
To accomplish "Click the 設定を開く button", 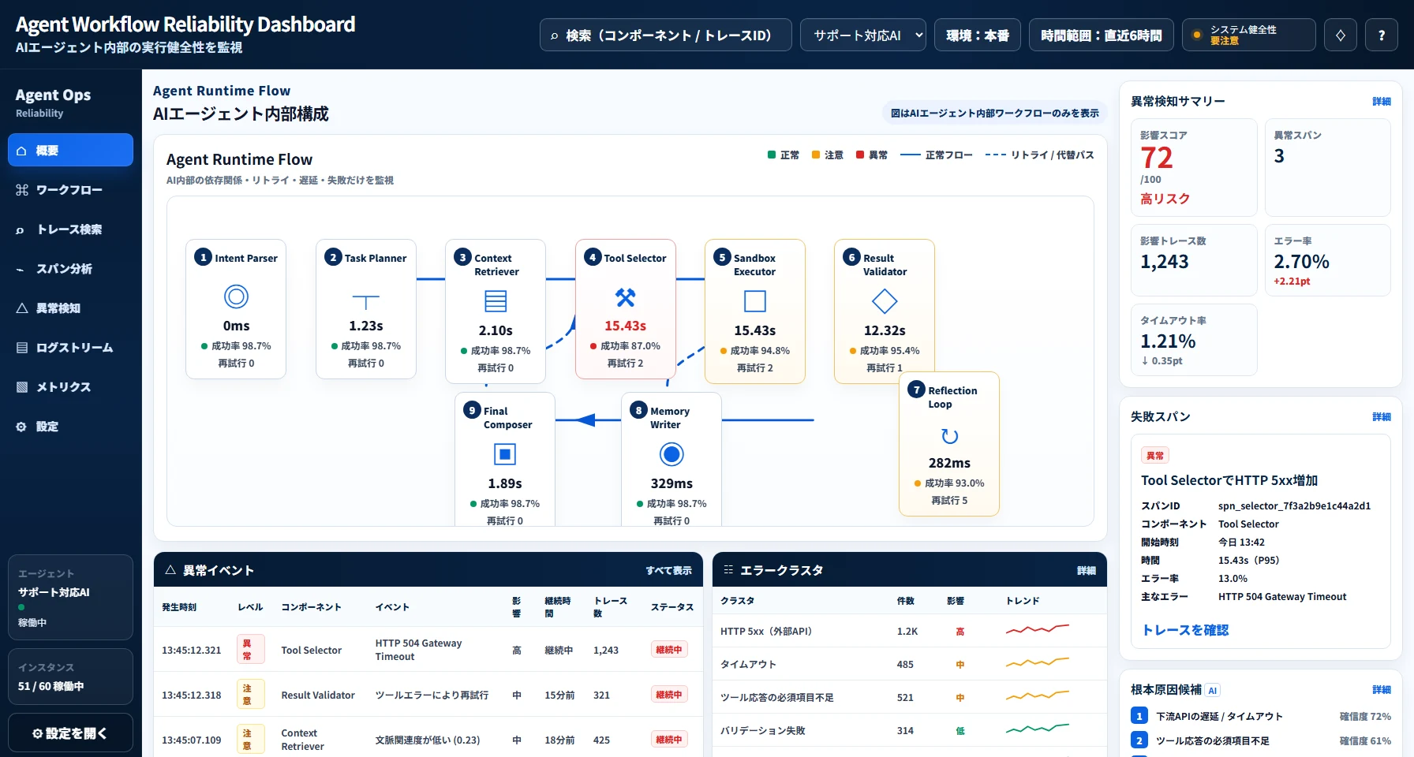I will pos(70,733).
